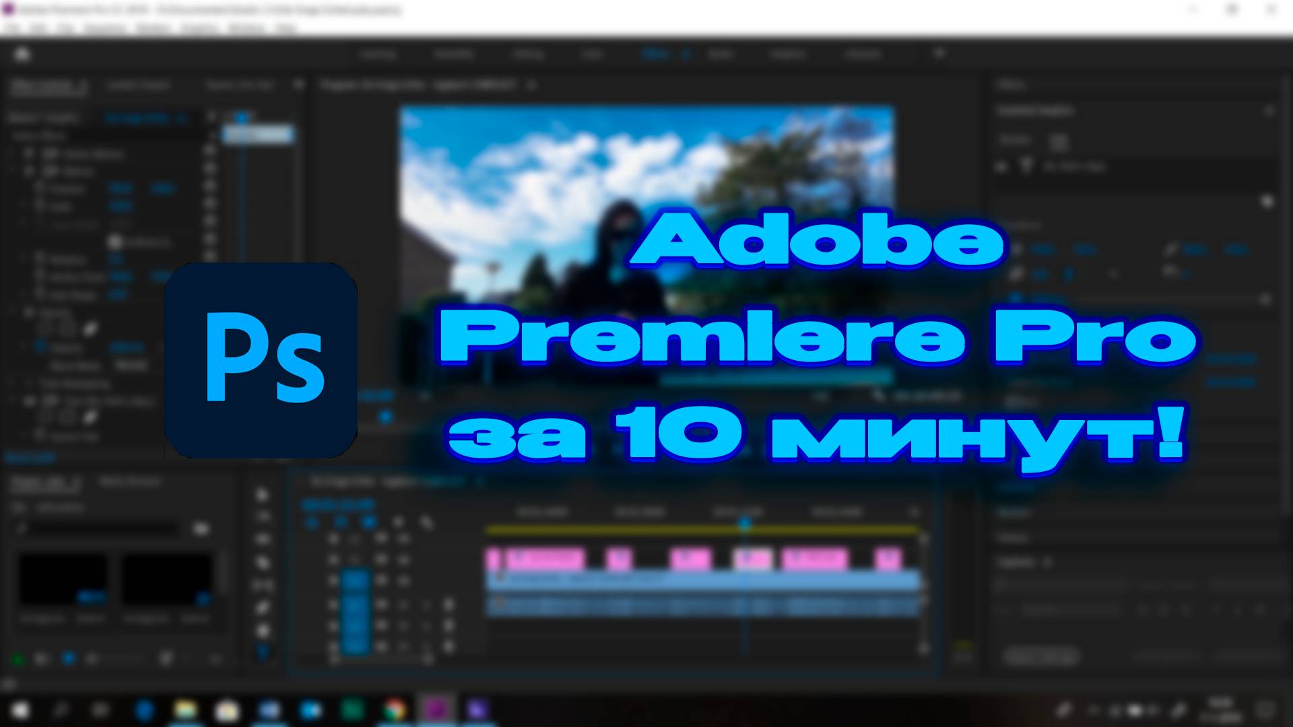Open the Windows notification center

point(1266,709)
